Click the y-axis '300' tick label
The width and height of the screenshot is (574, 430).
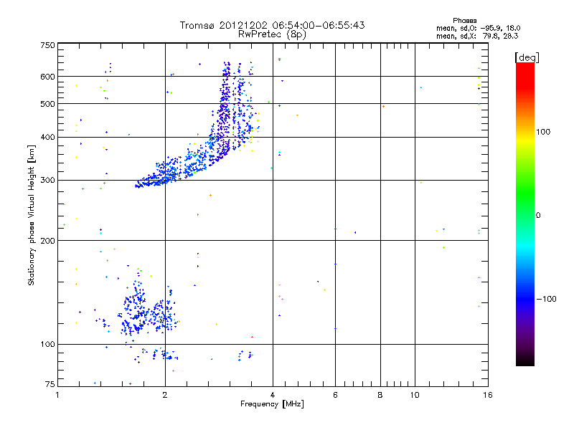click(47, 180)
